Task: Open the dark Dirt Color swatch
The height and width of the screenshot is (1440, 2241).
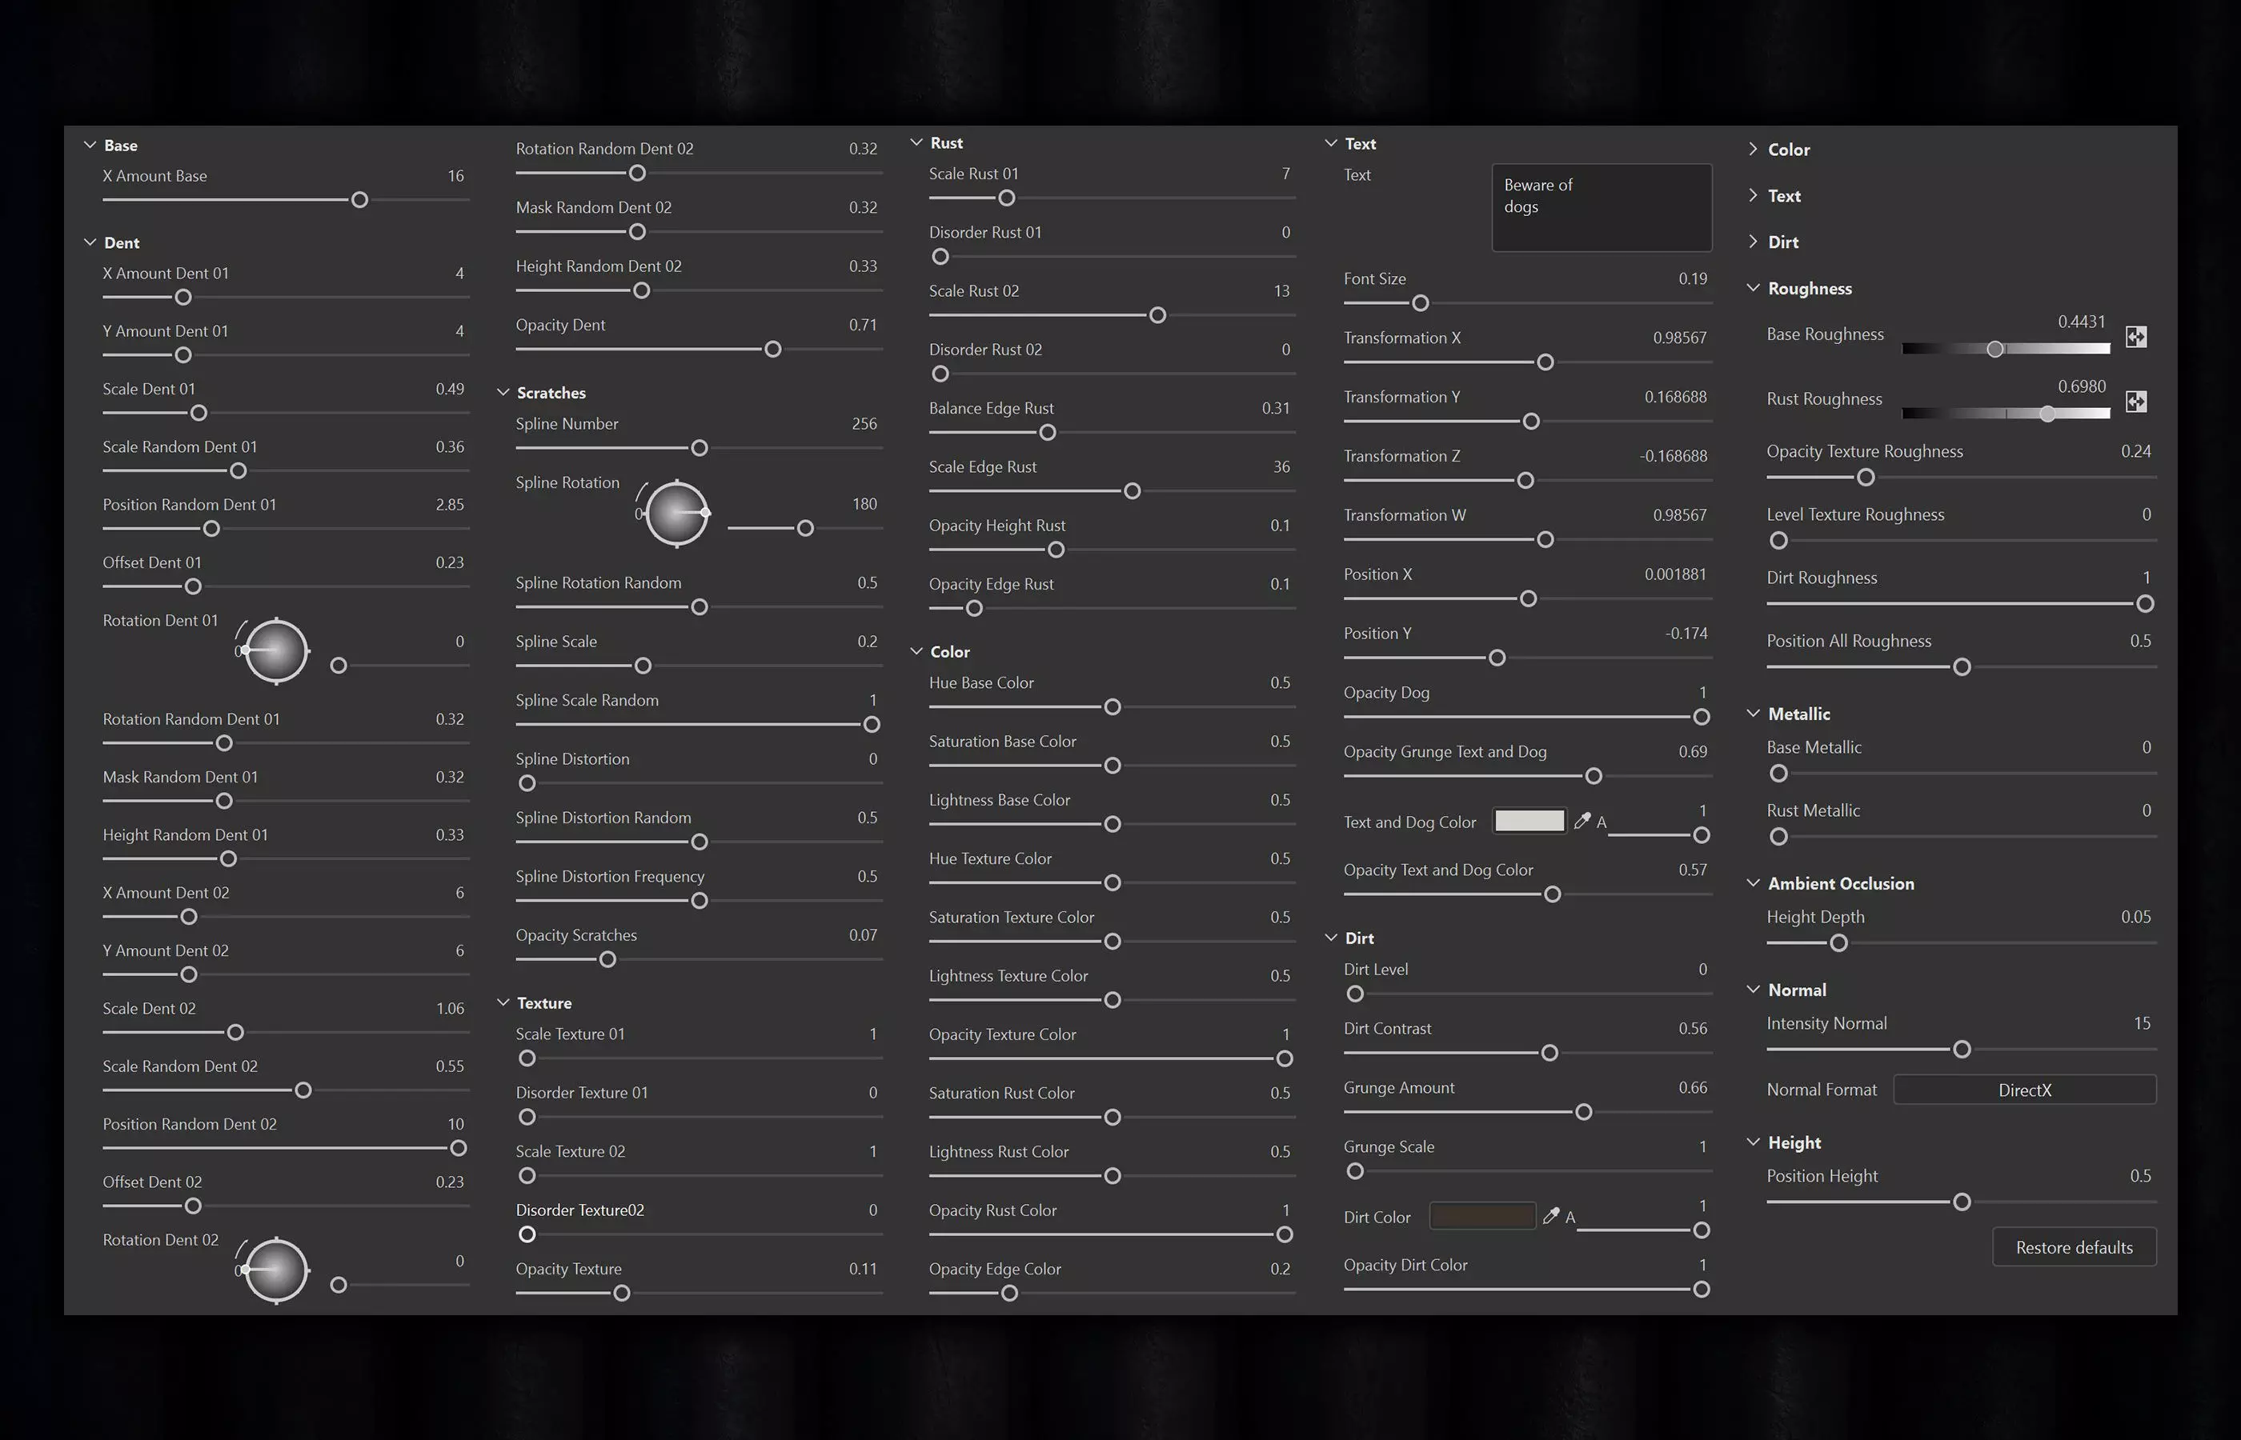Action: pos(1481,1215)
